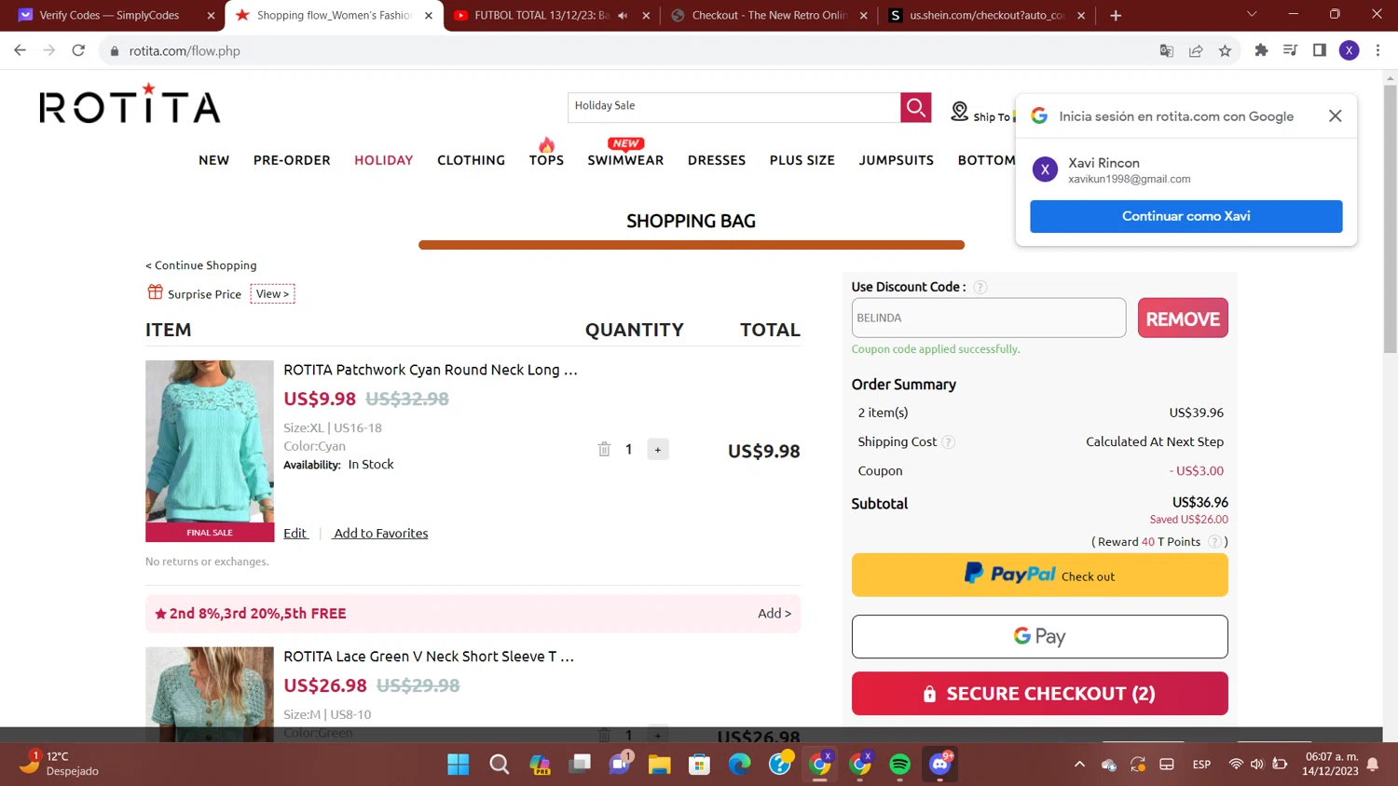
Task: Open the media control icon in toolbar
Action: (1290, 50)
